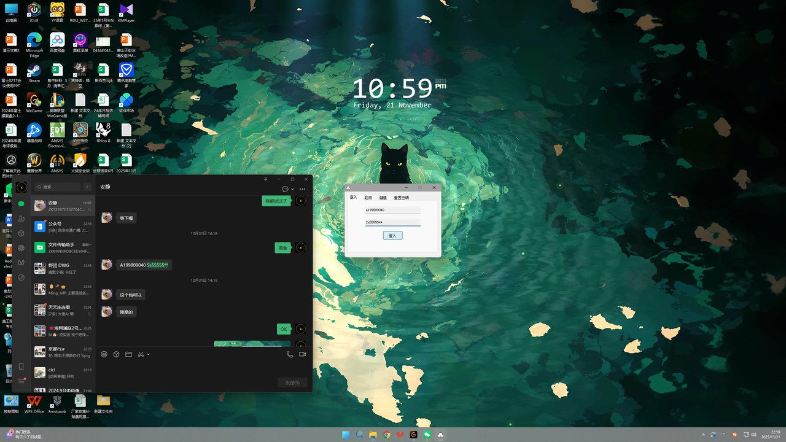The height and width of the screenshot is (442, 786).
Task: Open WeChat Moments aperture icon in sidebar
Action: click(x=21, y=248)
